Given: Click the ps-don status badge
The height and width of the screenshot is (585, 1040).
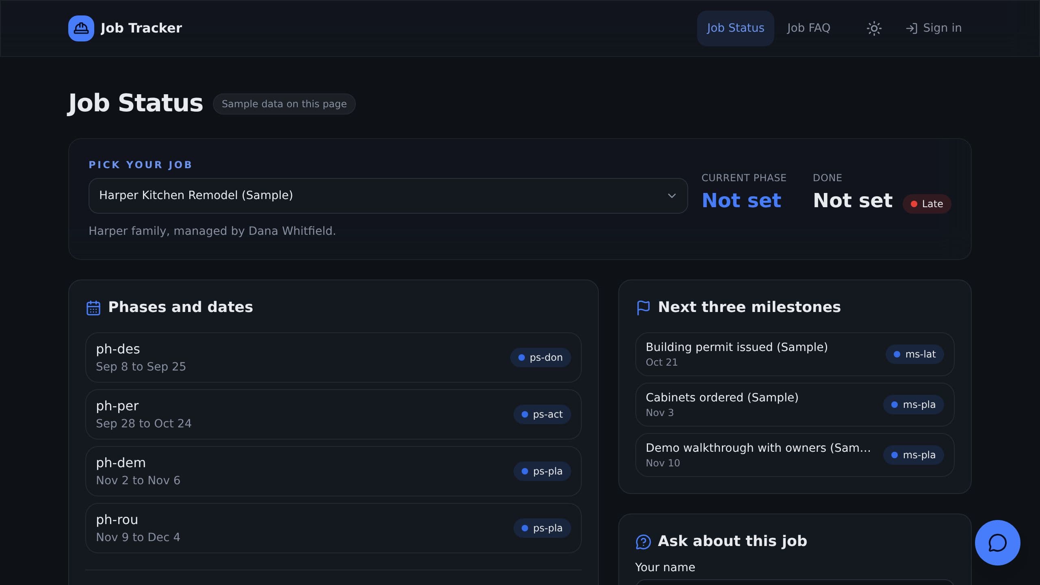Looking at the screenshot, I should coord(540,357).
